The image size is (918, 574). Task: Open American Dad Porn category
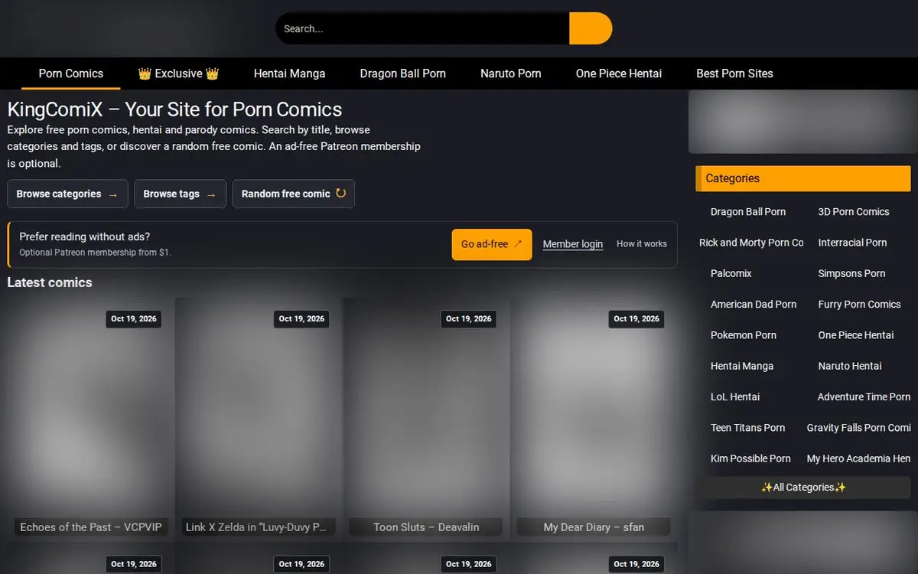[x=754, y=304]
